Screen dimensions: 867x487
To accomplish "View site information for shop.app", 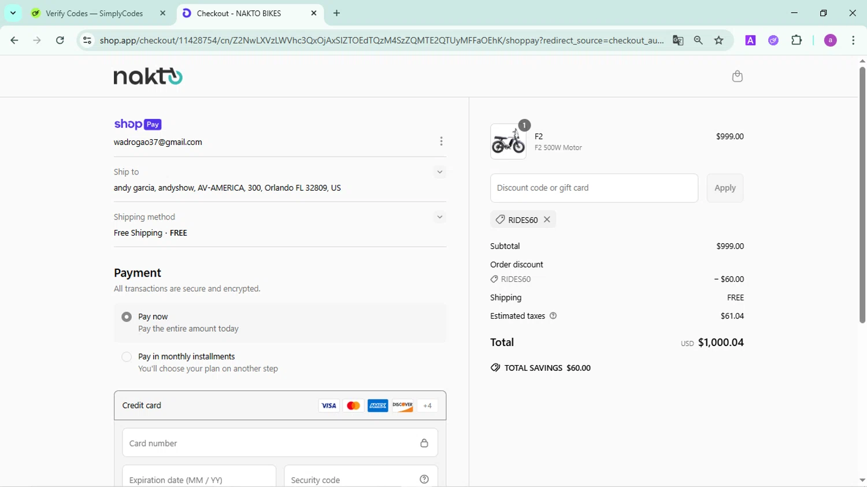I will [x=87, y=40].
